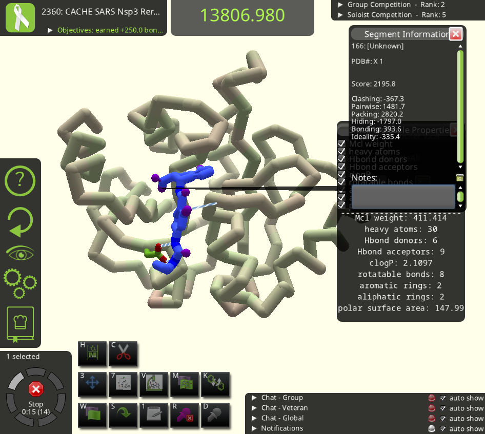The image size is (485, 434).
Task: Click the green redo arrow tool (S)
Action: pyautogui.click(x=123, y=414)
